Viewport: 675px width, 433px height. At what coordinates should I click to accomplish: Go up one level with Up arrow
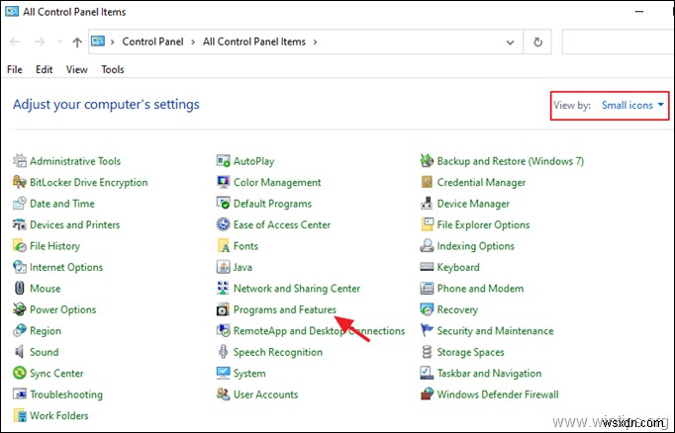[76, 43]
